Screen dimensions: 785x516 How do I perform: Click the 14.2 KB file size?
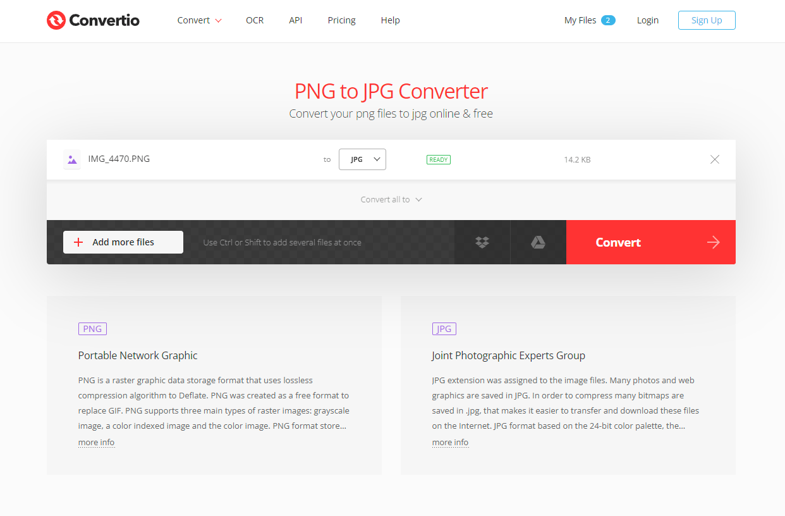[577, 160]
